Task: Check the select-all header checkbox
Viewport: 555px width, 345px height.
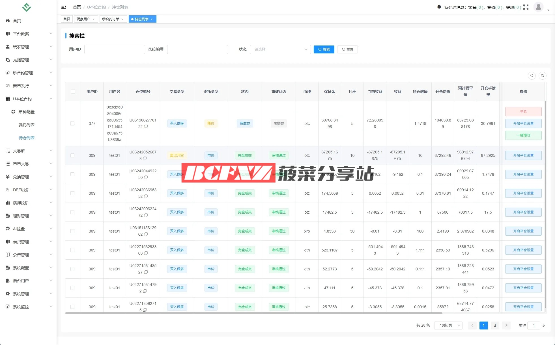Action: coord(73,92)
